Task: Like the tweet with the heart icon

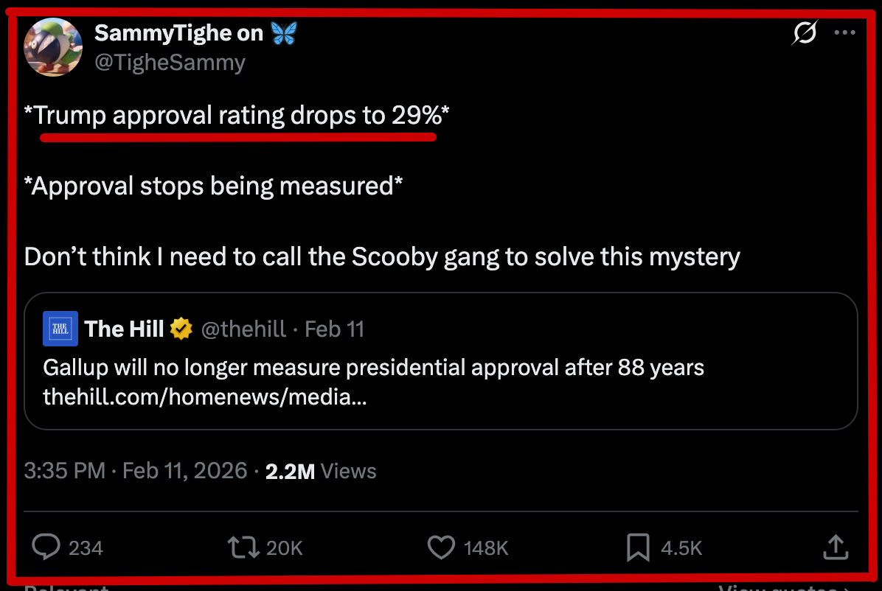Action: (442, 547)
